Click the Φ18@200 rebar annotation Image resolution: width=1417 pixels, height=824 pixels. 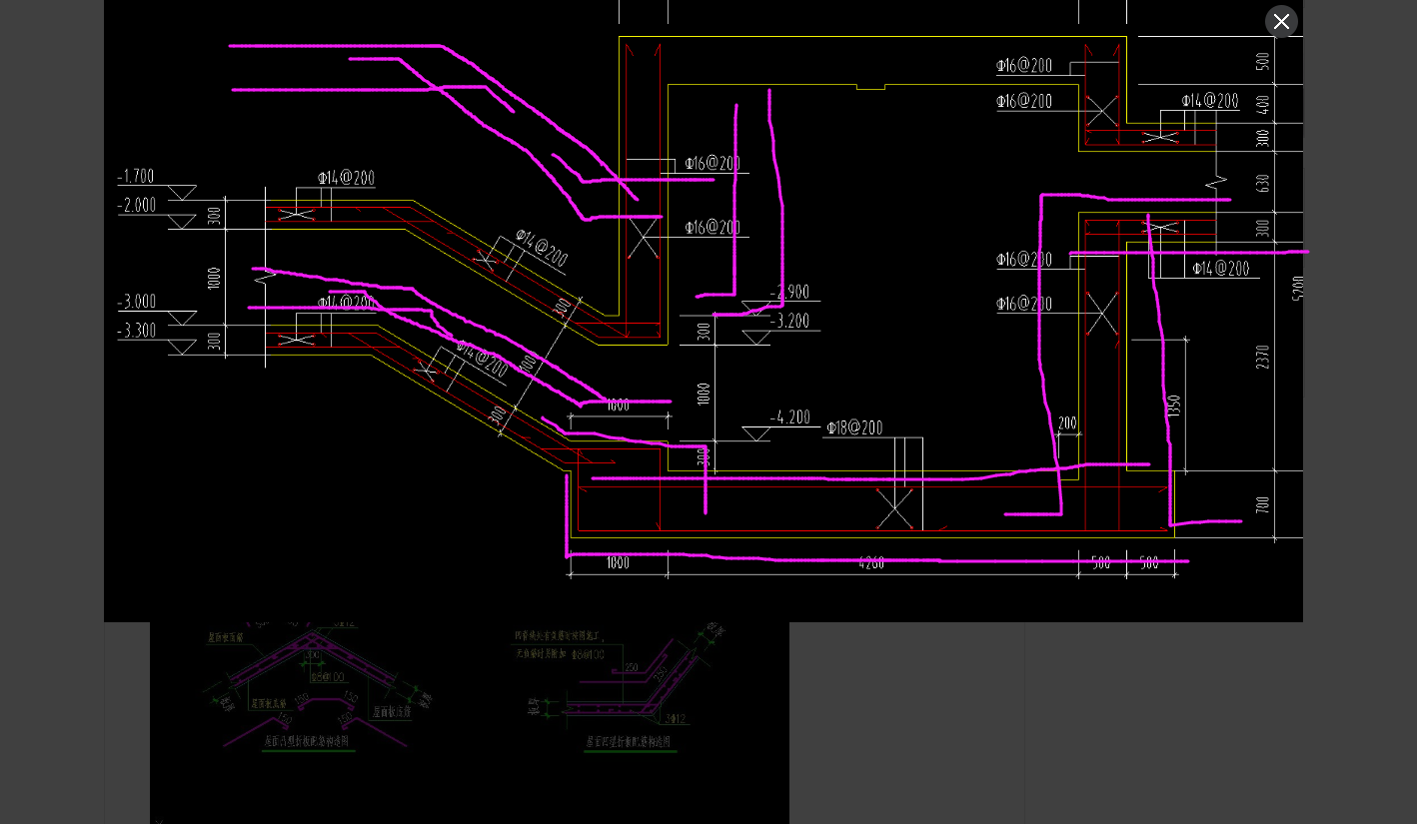click(854, 427)
